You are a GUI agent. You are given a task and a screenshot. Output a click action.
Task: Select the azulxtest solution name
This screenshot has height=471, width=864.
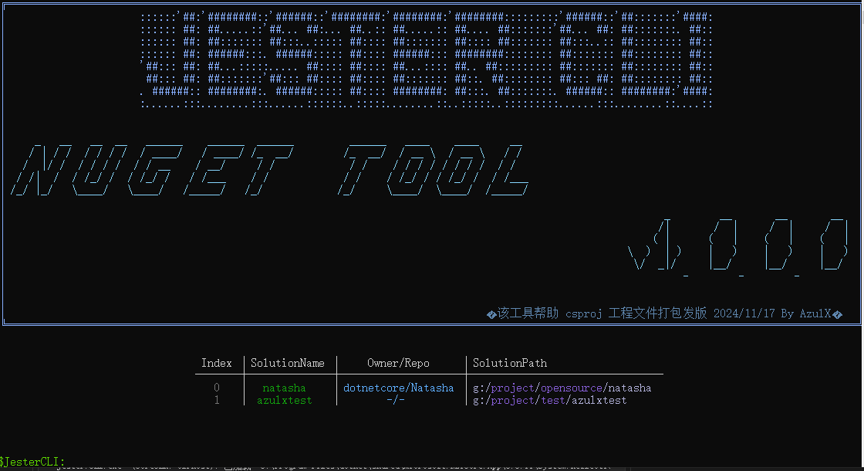(x=287, y=400)
